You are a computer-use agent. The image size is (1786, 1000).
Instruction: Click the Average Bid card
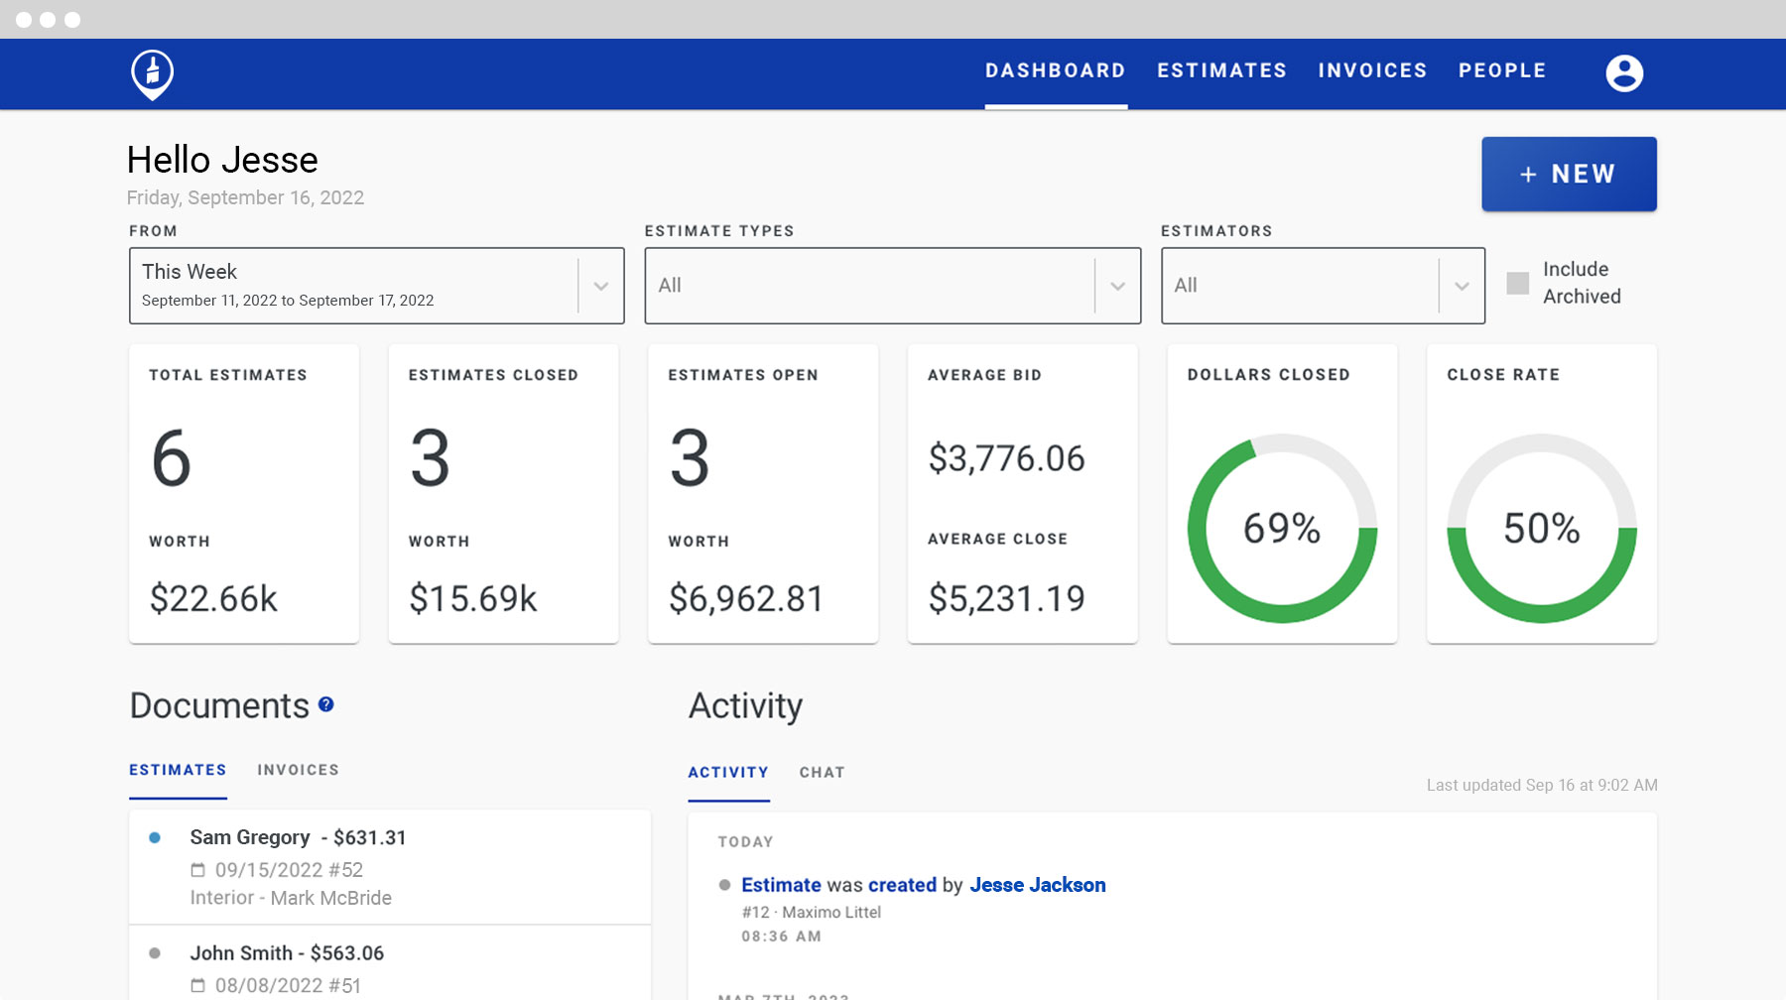(1023, 493)
